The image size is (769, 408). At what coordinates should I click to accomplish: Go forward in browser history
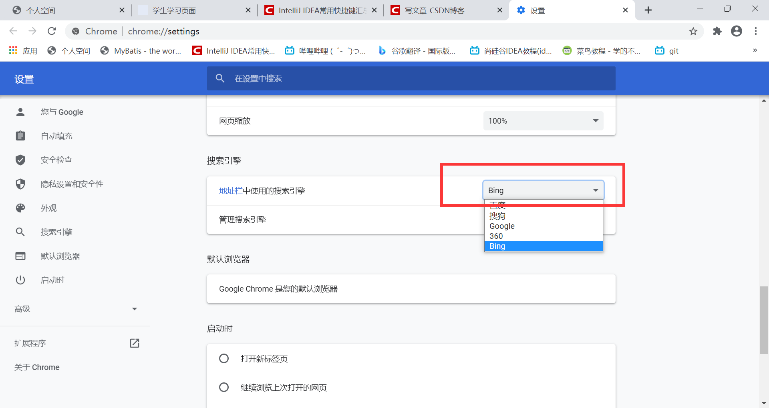click(32, 31)
